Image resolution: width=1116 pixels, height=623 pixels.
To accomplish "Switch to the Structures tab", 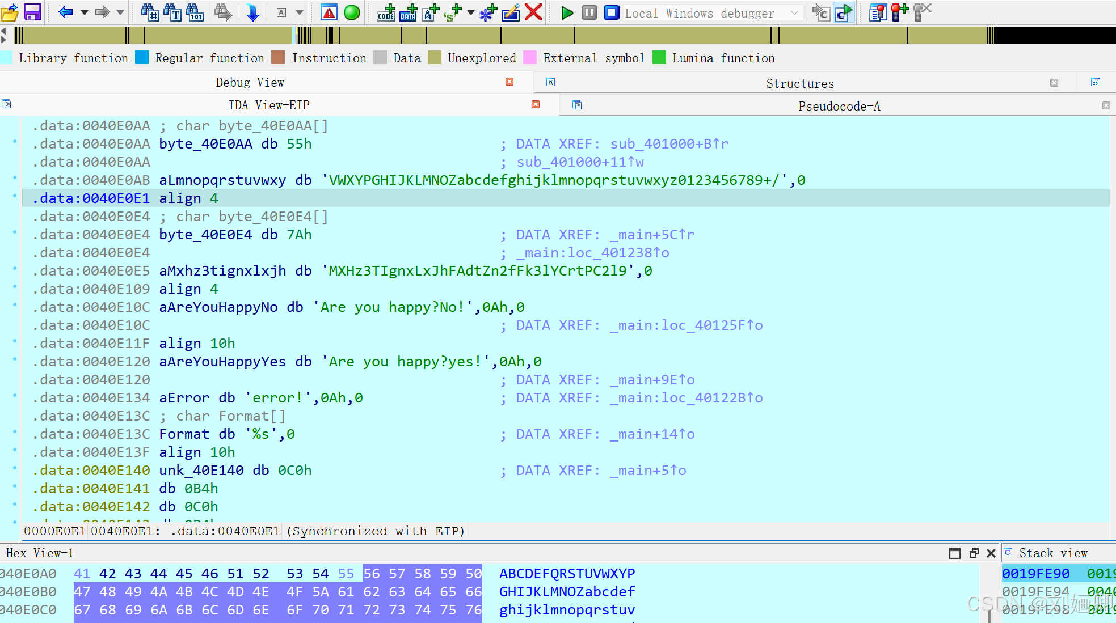I will [799, 83].
